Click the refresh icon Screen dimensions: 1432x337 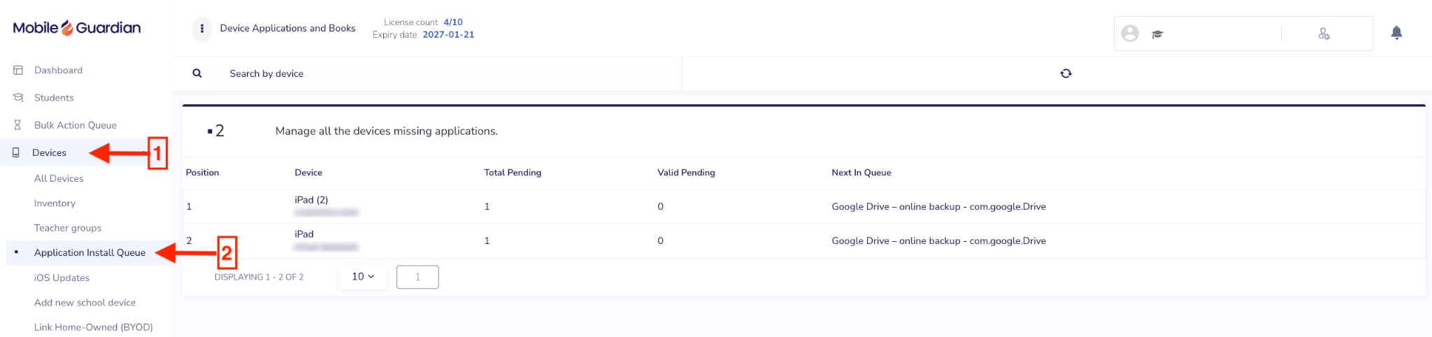pos(1066,73)
